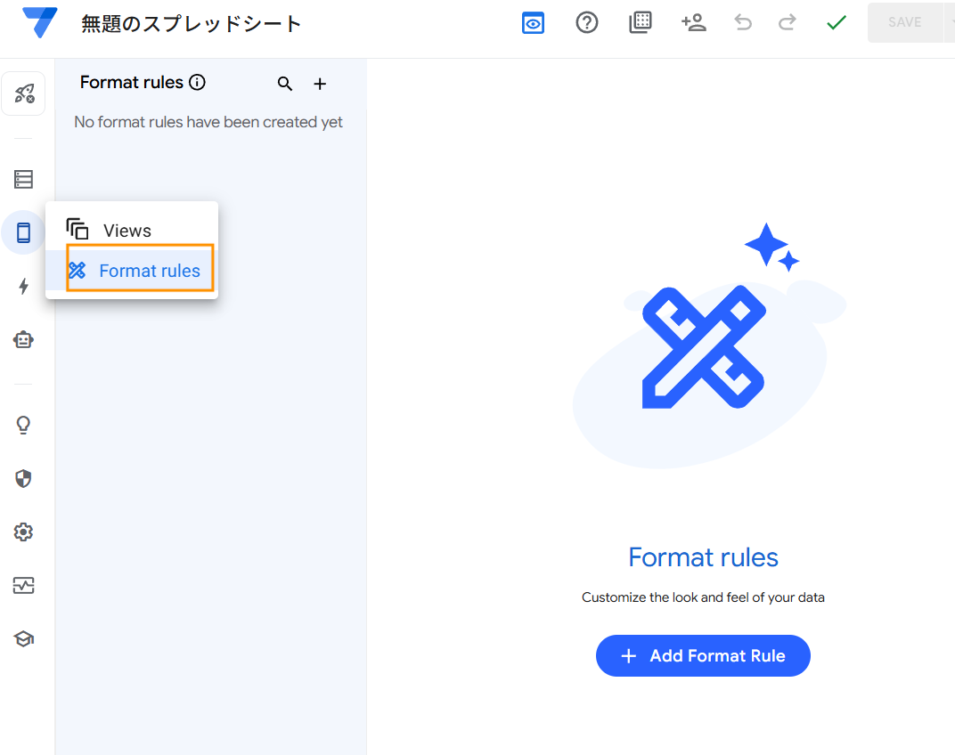Click the redo arrow

[x=787, y=23]
